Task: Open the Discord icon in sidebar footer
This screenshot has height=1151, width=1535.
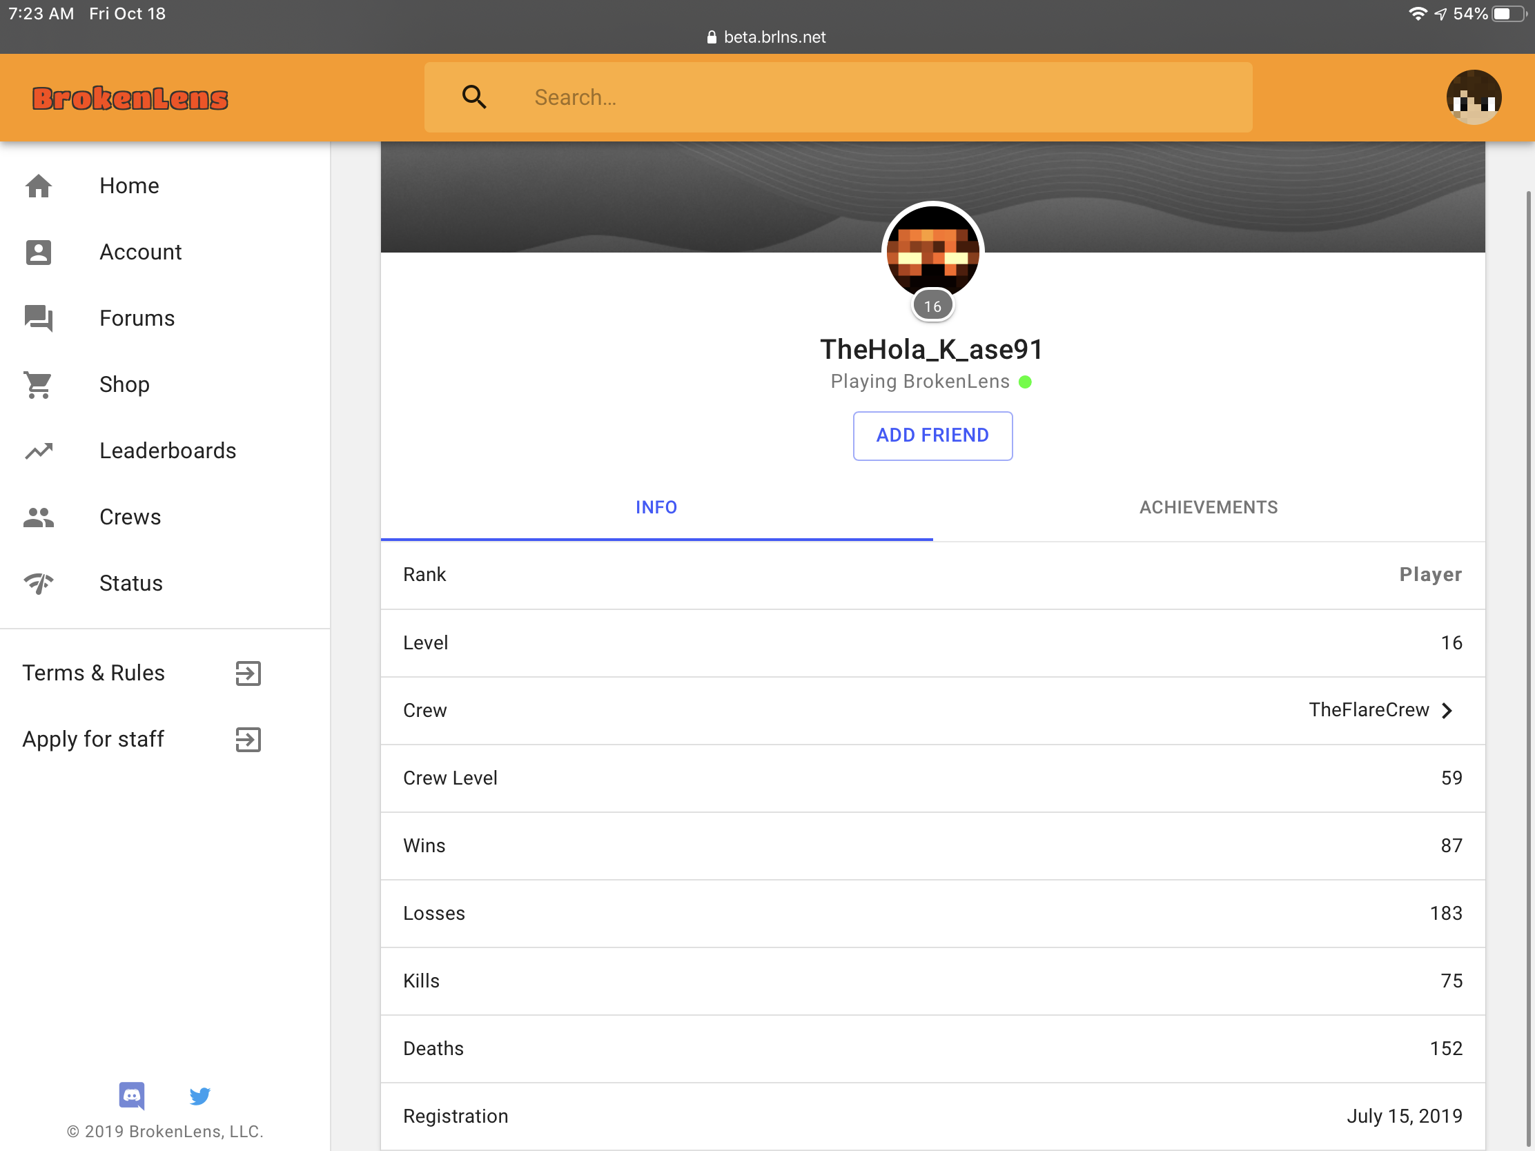Action: click(x=132, y=1096)
